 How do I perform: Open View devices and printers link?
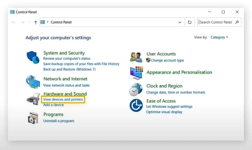(x=63, y=100)
